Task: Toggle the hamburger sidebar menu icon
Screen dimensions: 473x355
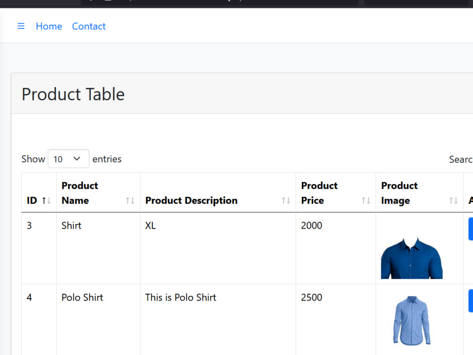Action: click(21, 26)
